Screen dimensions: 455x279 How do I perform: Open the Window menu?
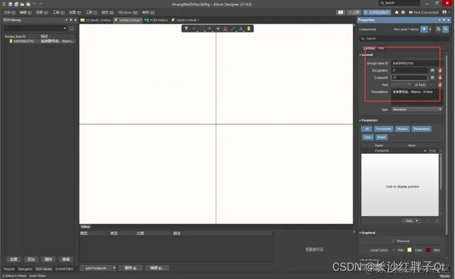[128, 12]
